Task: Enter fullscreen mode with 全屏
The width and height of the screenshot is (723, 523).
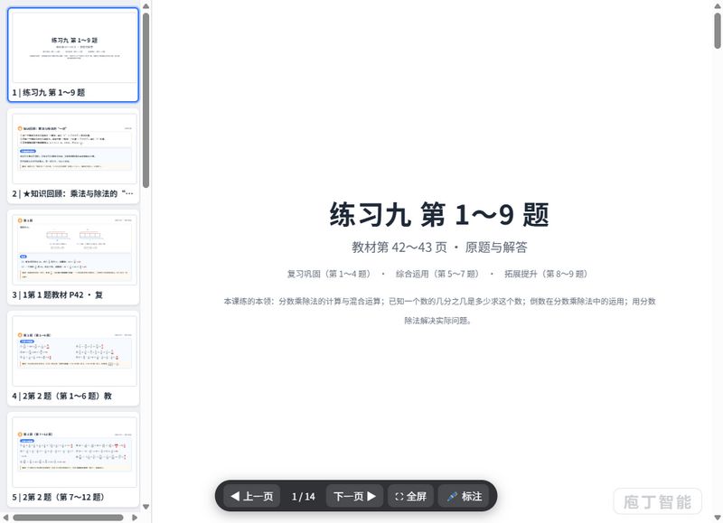Action: click(x=410, y=496)
